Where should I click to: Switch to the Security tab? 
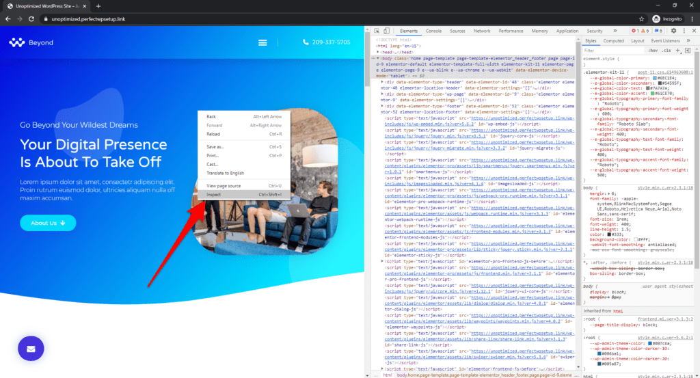click(594, 31)
